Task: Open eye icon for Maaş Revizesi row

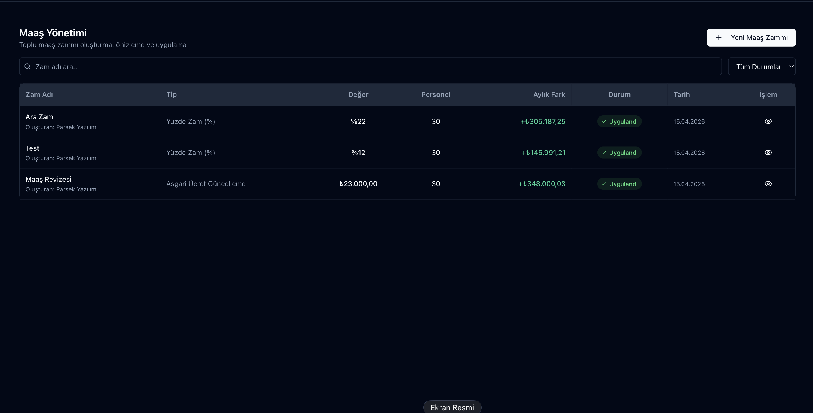Action: tap(768, 184)
